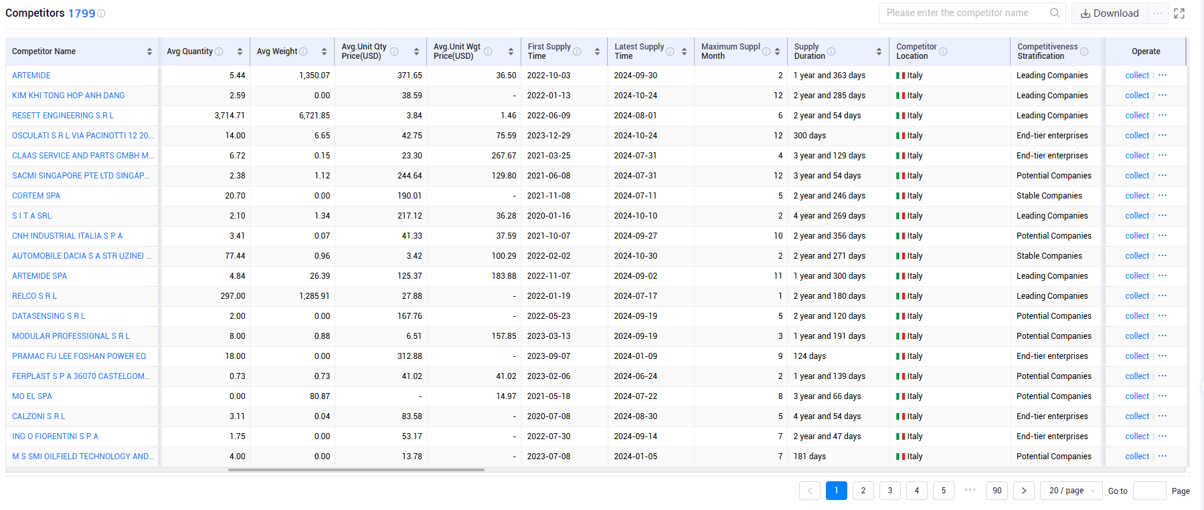Click the search magnifier icon
Image resolution: width=1204 pixels, height=510 pixels.
(1055, 13)
